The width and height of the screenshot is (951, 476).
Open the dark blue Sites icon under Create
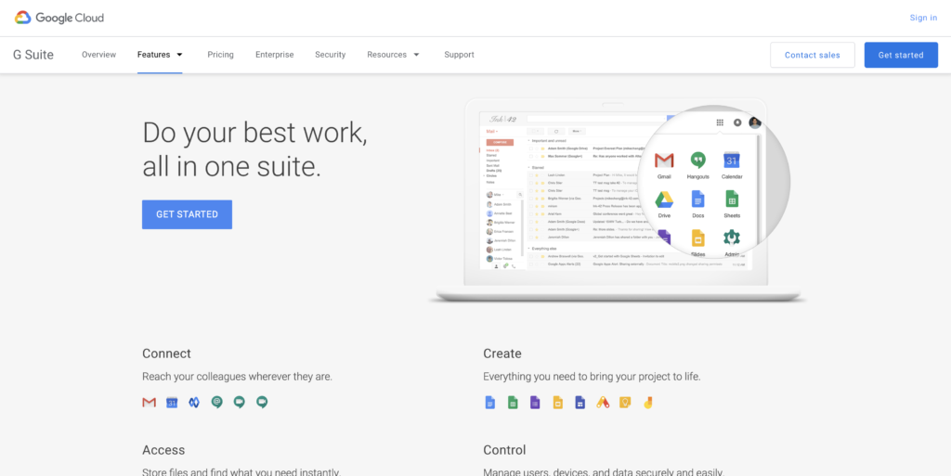580,402
